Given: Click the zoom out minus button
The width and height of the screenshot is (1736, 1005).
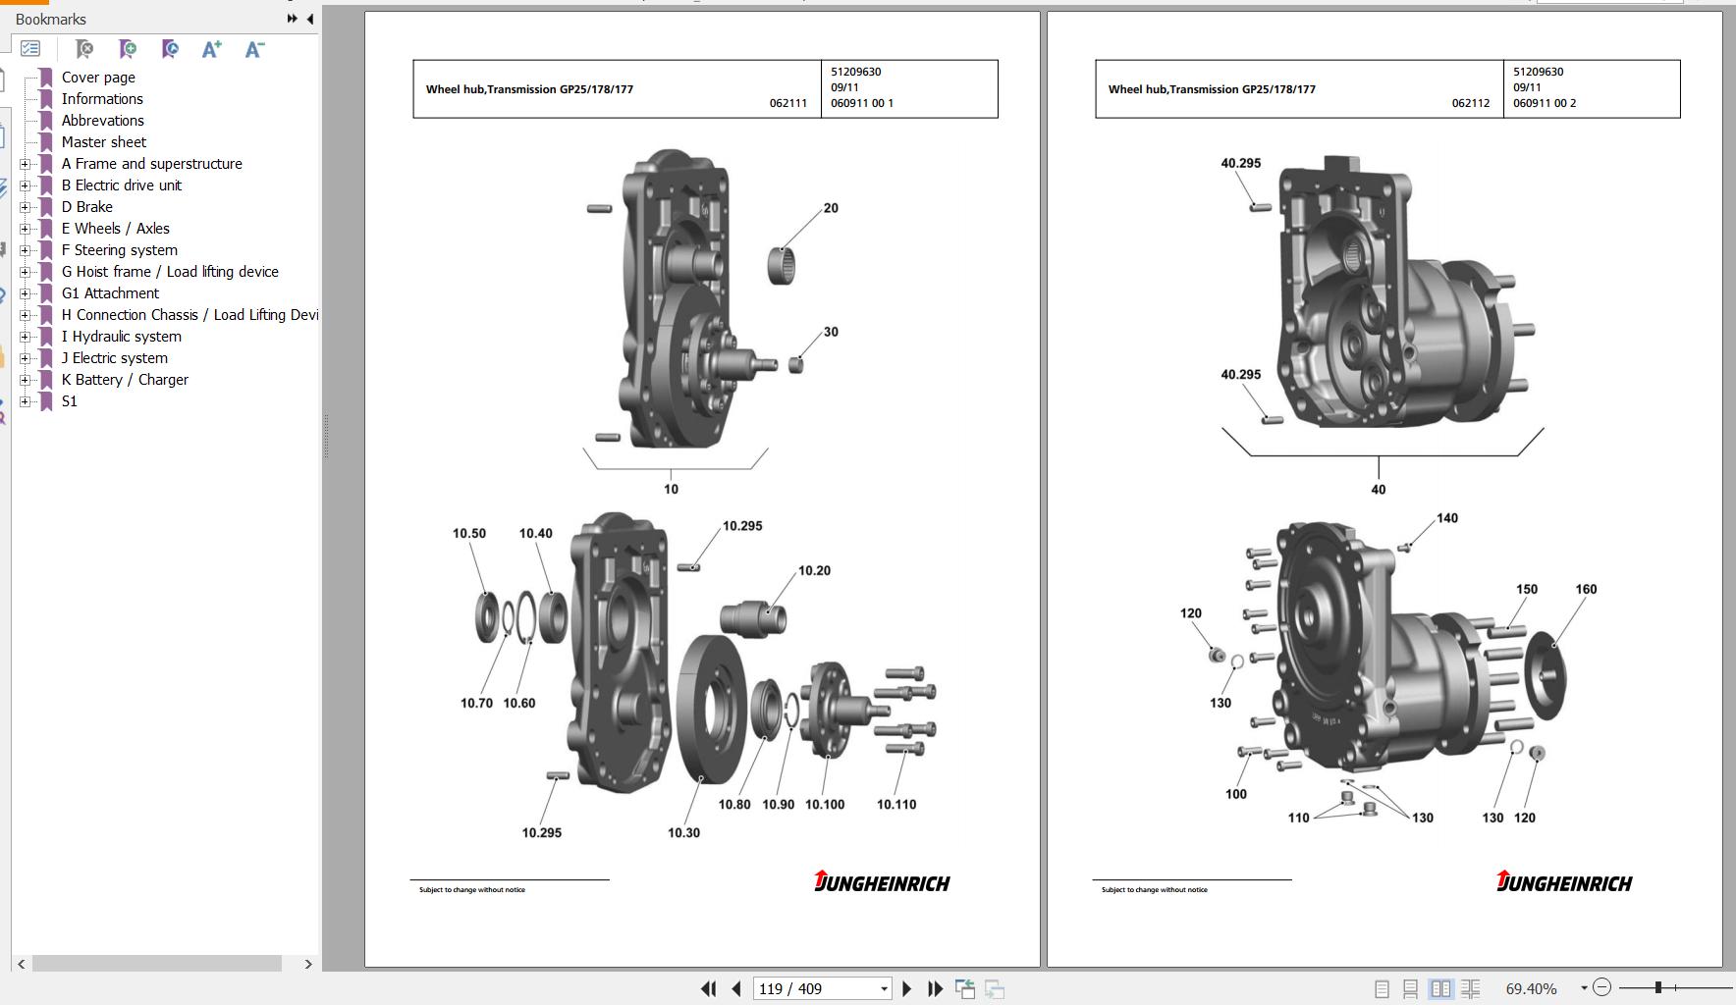Looking at the screenshot, I should [1601, 987].
